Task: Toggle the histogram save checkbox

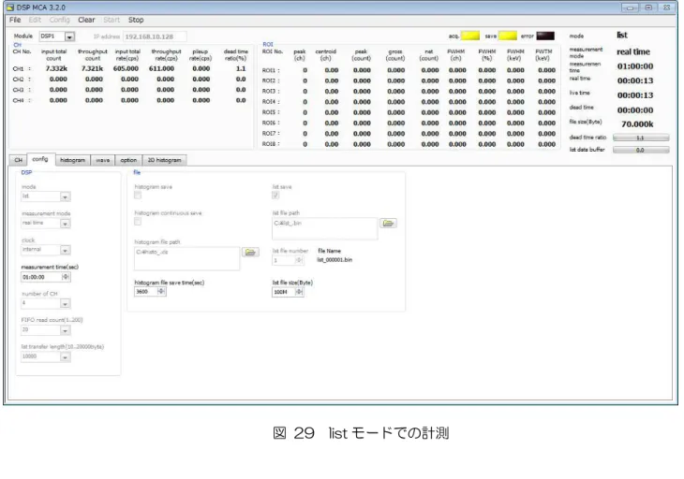Action: 138,196
